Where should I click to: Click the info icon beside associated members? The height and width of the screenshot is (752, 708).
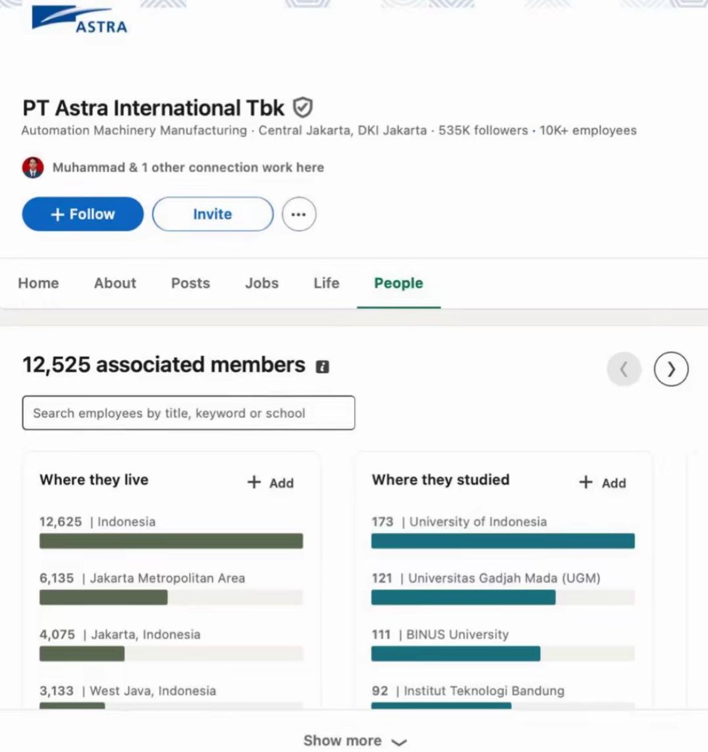[x=322, y=367]
